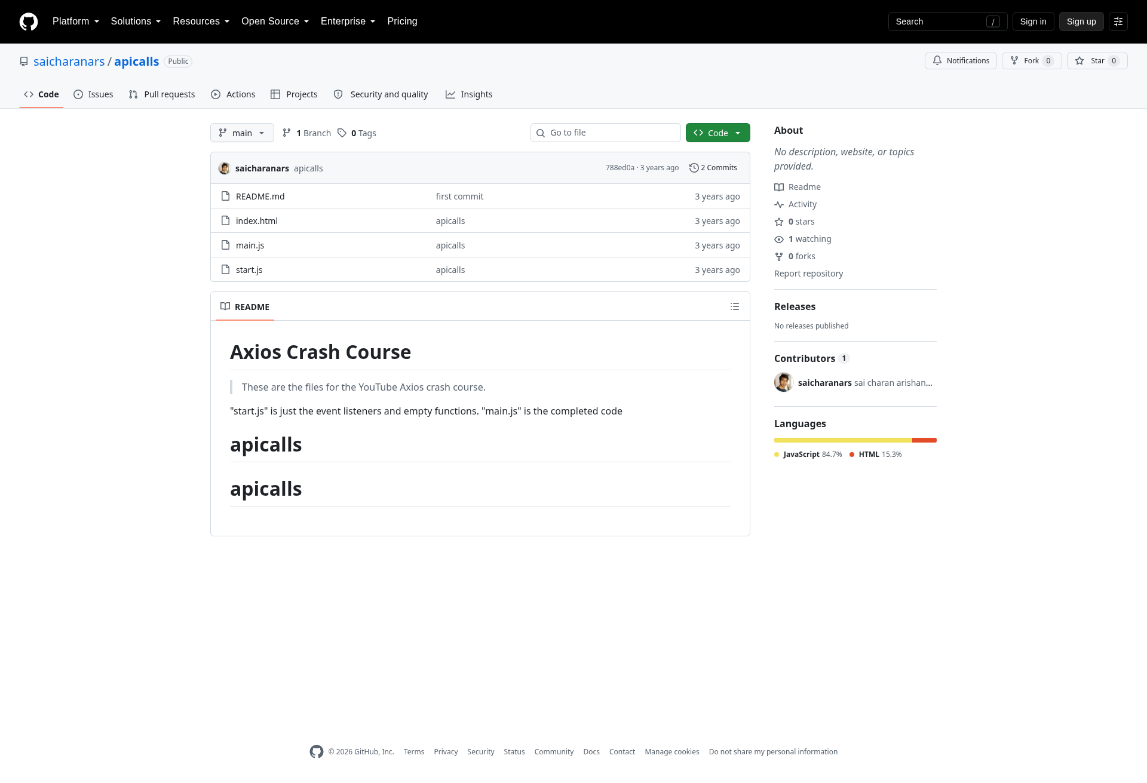Open the 2 Commits history link

(713, 168)
